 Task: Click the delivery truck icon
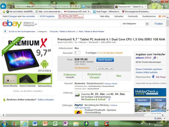click(77, 95)
